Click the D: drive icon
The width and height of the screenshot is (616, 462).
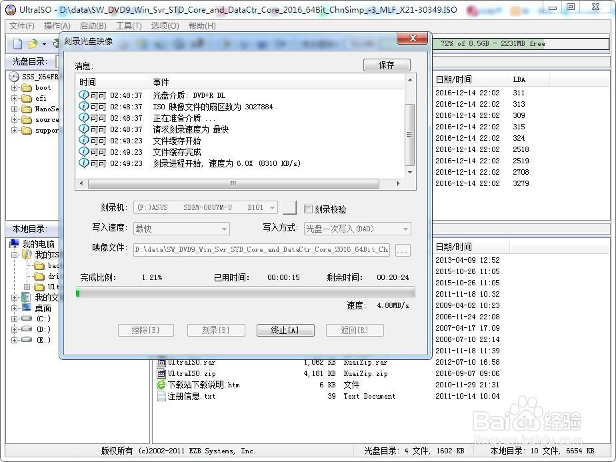26,329
